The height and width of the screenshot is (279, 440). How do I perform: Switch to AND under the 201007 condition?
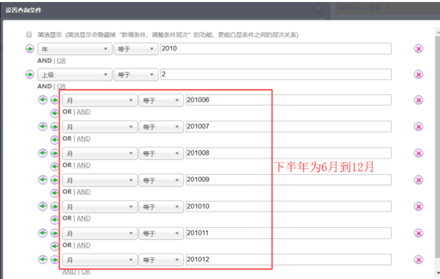click(x=84, y=139)
